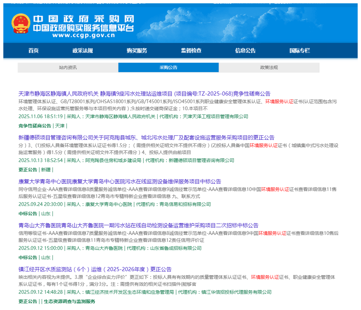The width and height of the screenshot is (361, 310).
Task: Open the 信息公告 navigation menu item
Action: click(245, 51)
